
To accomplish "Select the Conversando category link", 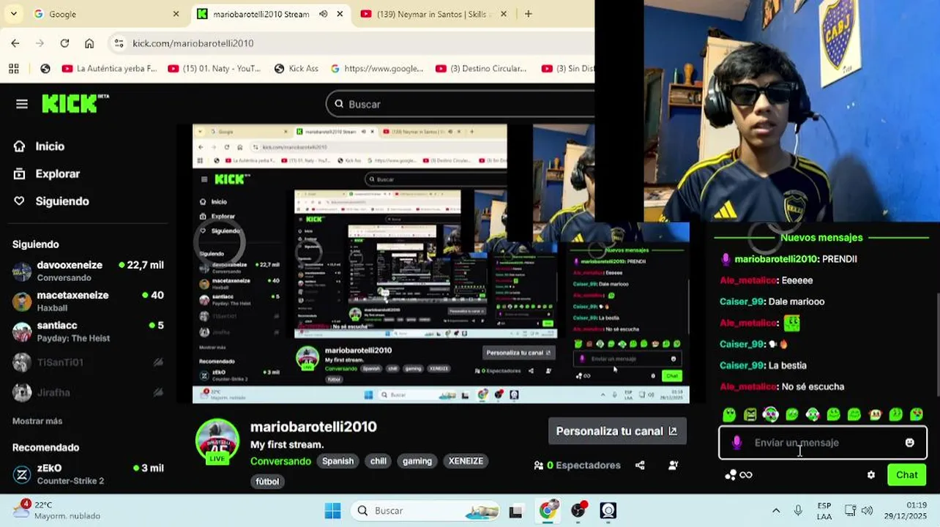I will 280,461.
